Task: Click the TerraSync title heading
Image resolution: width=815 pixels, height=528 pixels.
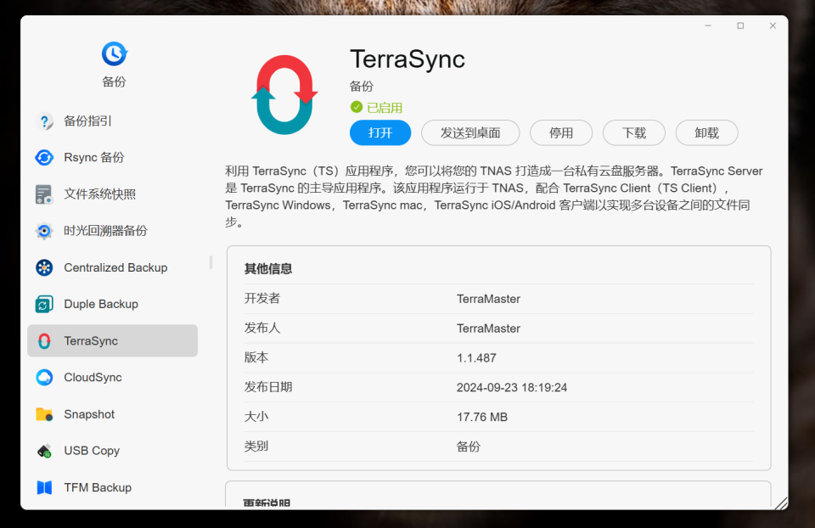Action: (407, 59)
